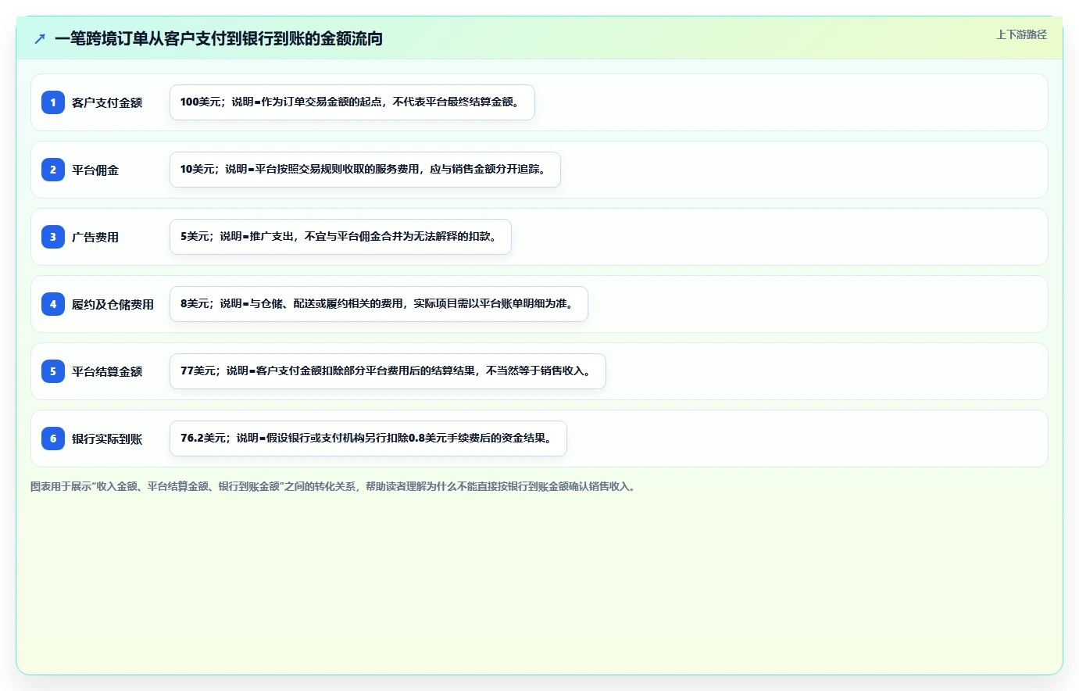Select the title 一笔跨境订单从客户支付到银行到账的金额流向
The image size is (1079, 691).
(219, 38)
